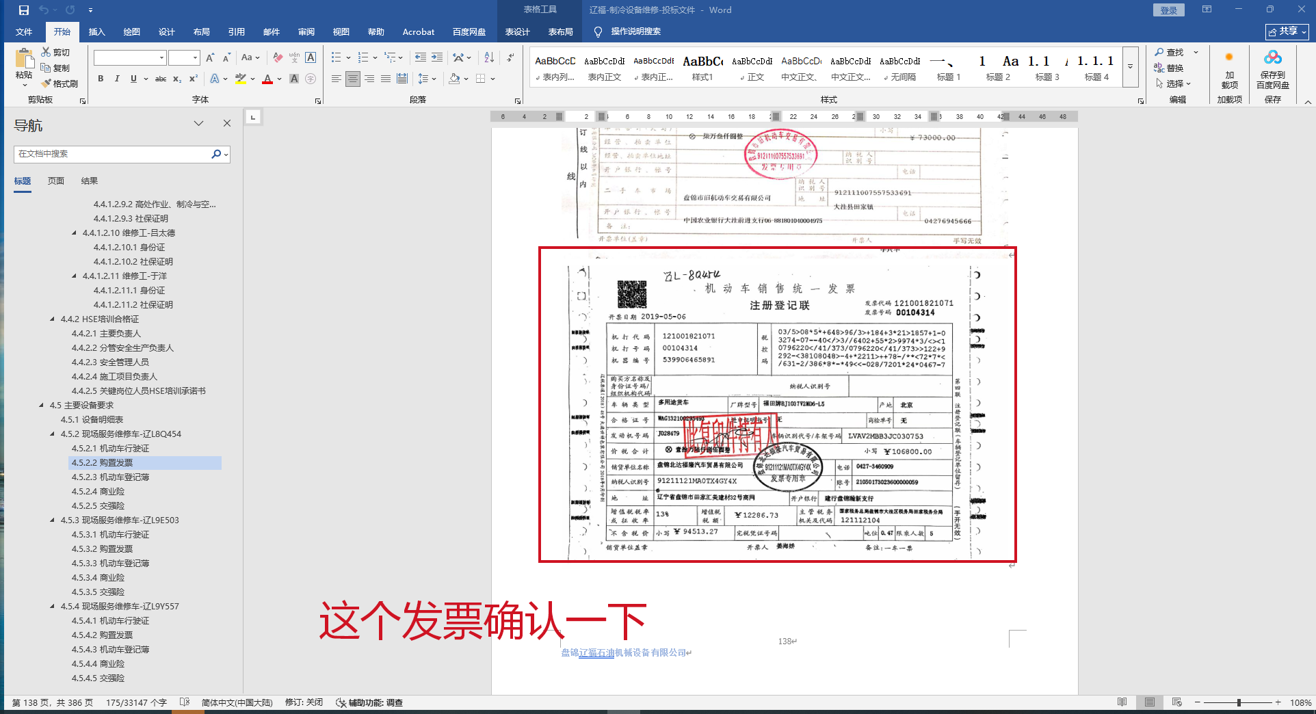Apply an enclosed character (circled 字) format
This screenshot has height=714, width=1316.
click(311, 79)
